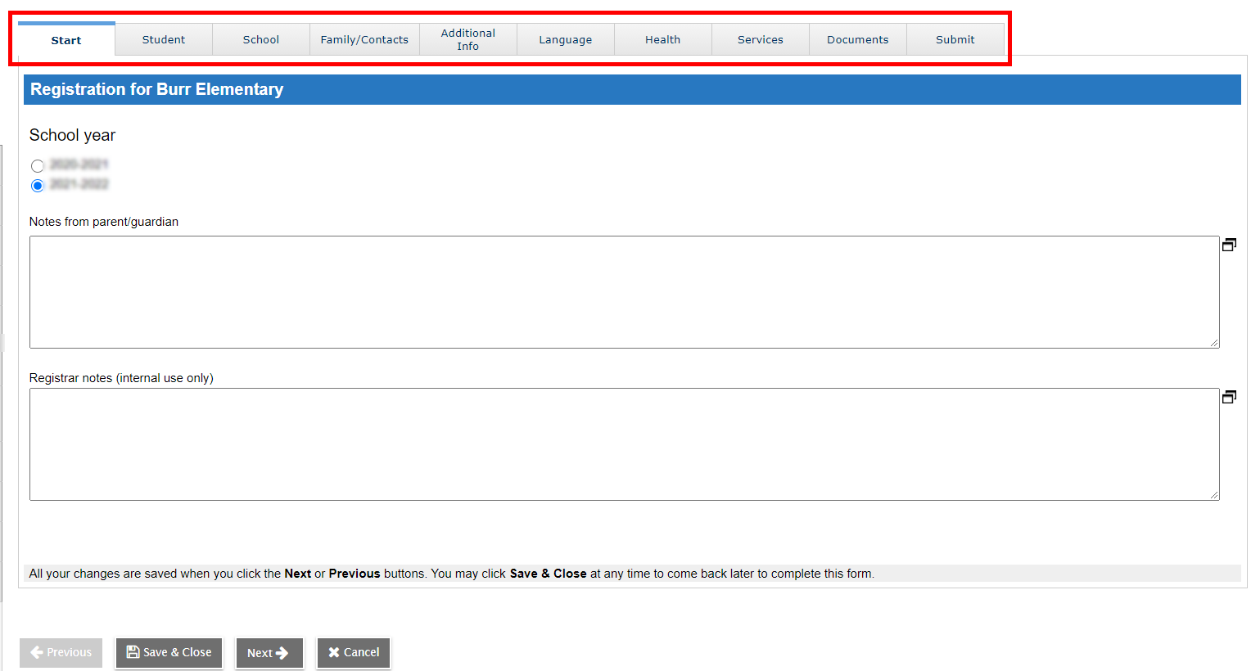Viewport: 1251px width, 671px height.
Task: Switch to the Submit tab
Action: 955,38
